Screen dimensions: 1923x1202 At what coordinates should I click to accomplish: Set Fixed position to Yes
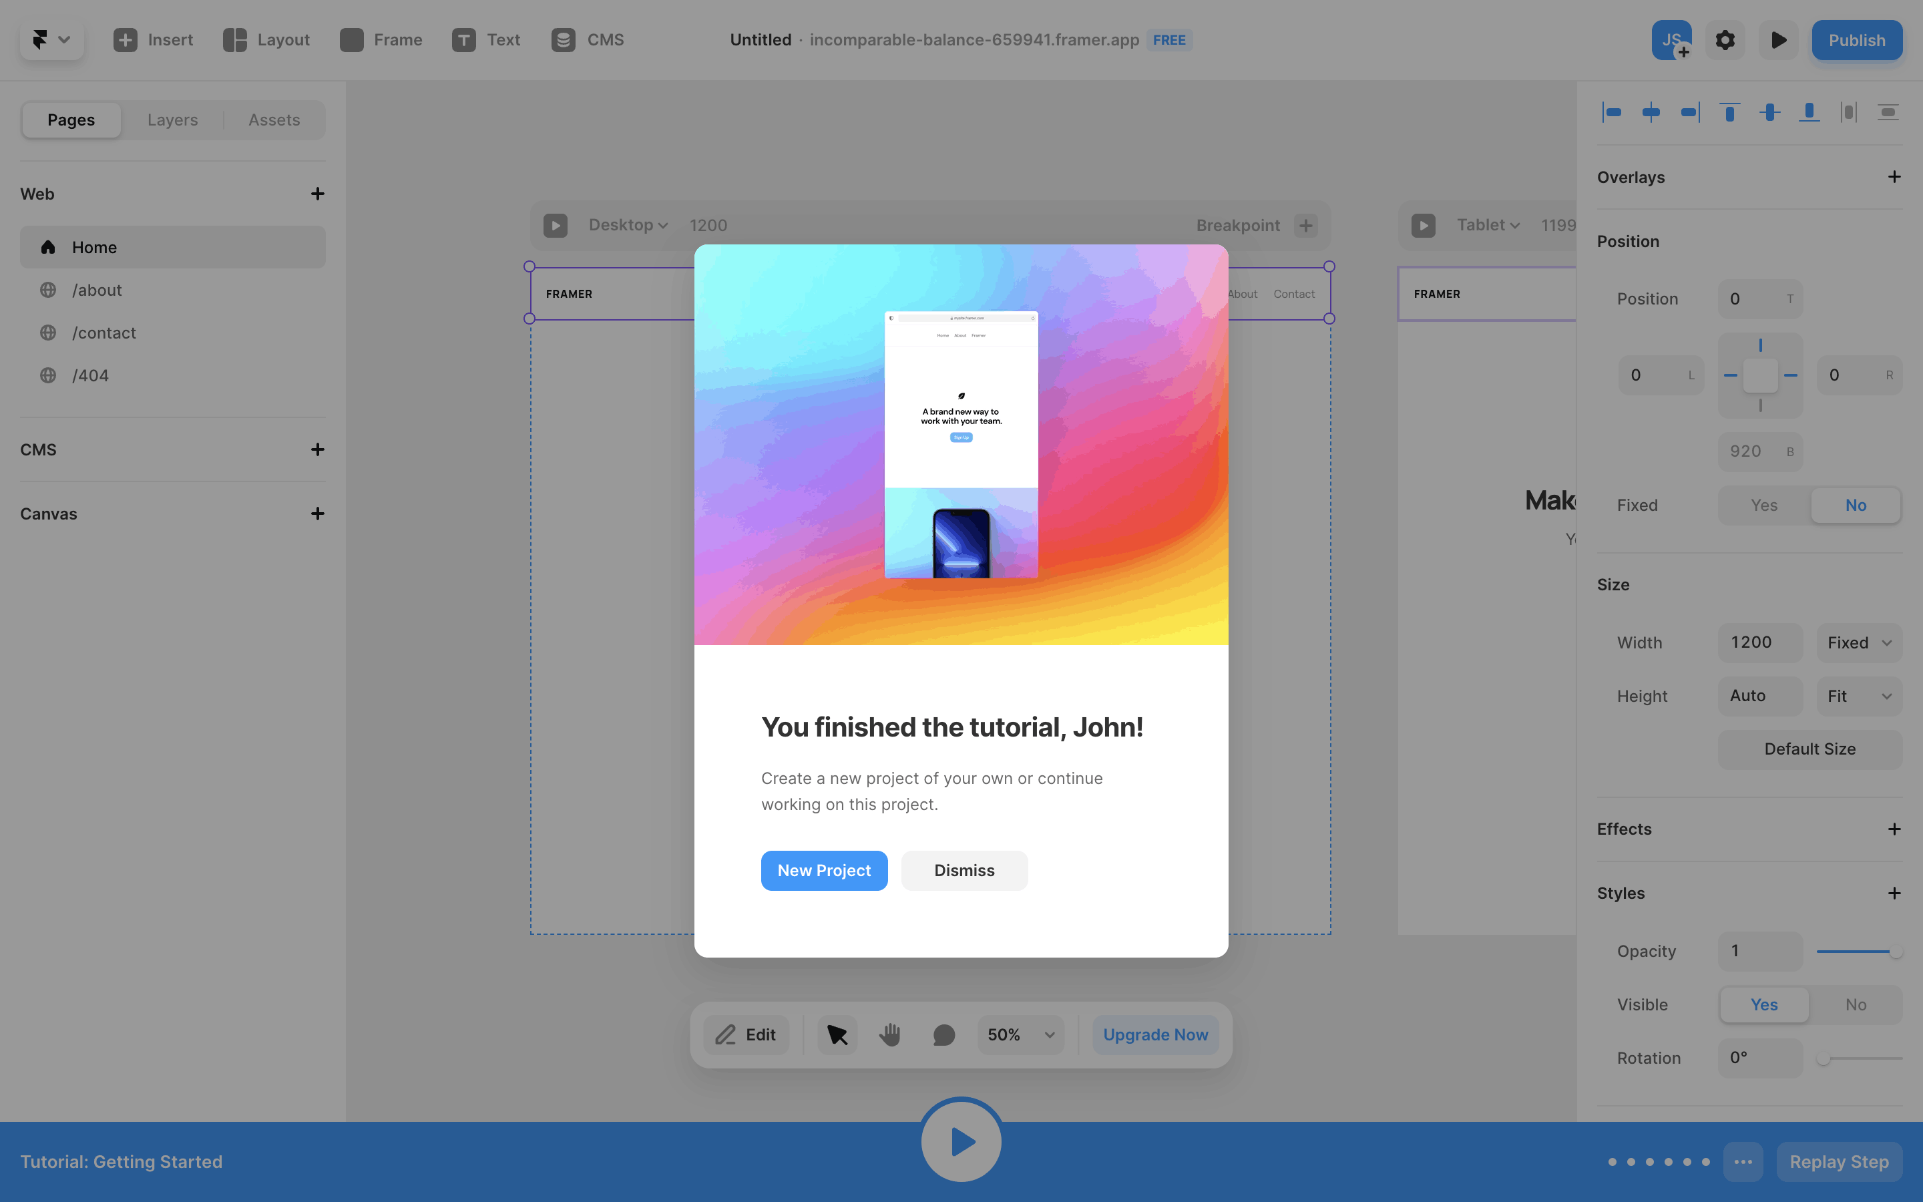tap(1763, 505)
